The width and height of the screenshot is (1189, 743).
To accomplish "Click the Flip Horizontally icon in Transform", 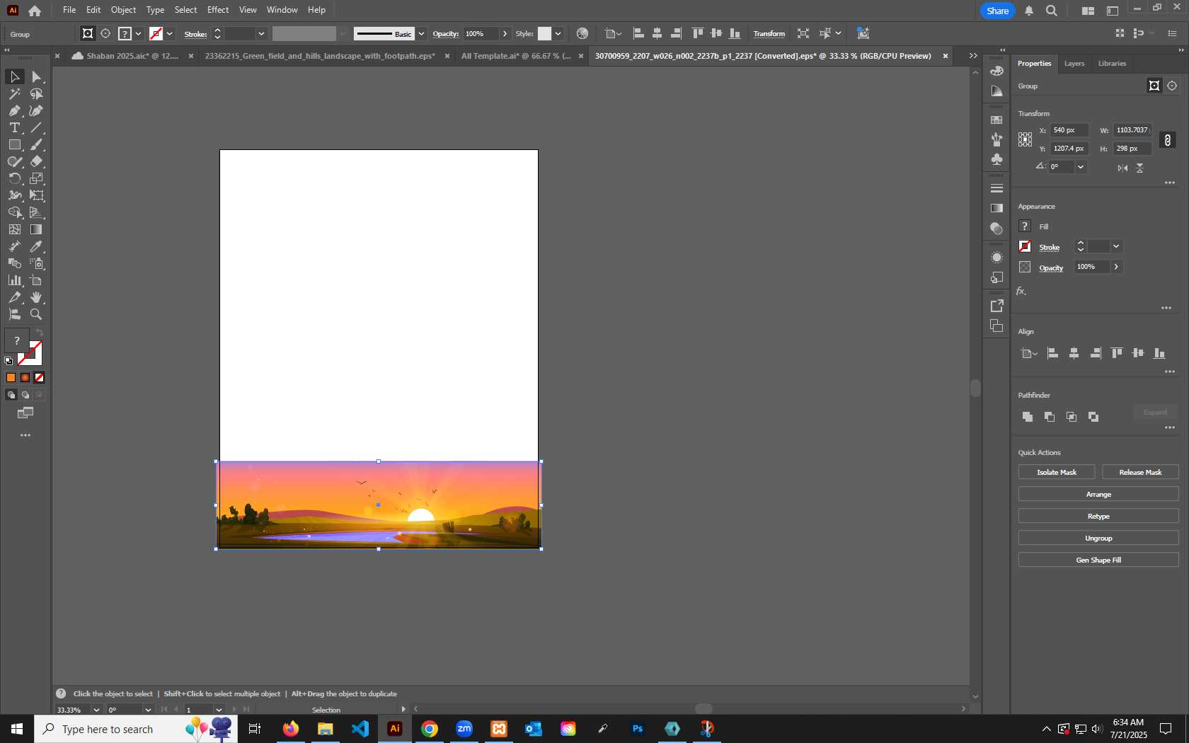I will (1122, 168).
